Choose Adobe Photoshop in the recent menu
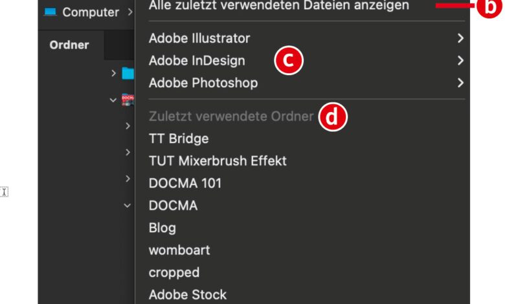 click(203, 83)
